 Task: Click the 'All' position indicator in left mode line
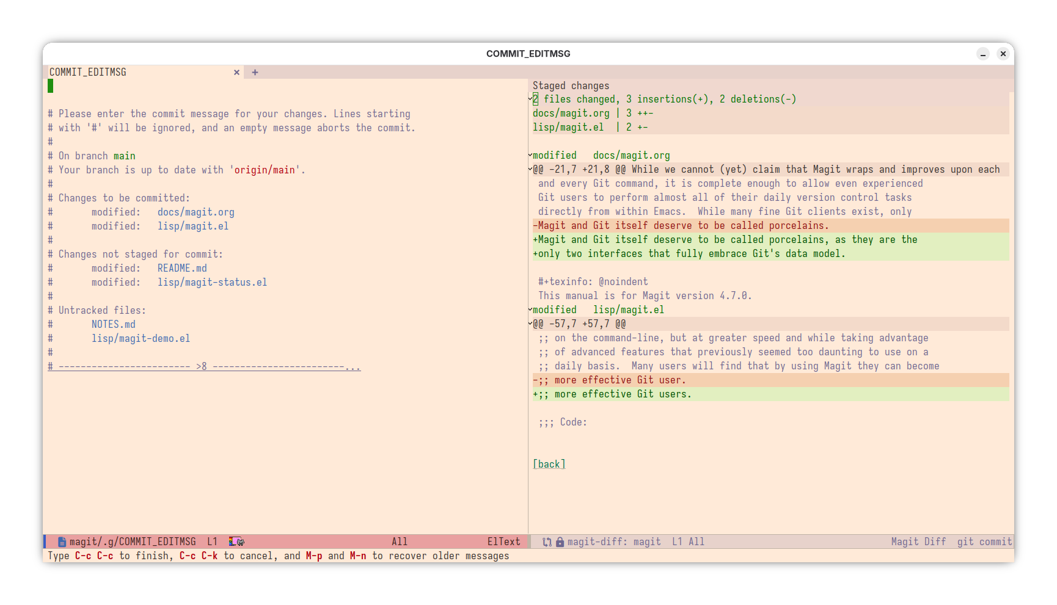pos(400,542)
